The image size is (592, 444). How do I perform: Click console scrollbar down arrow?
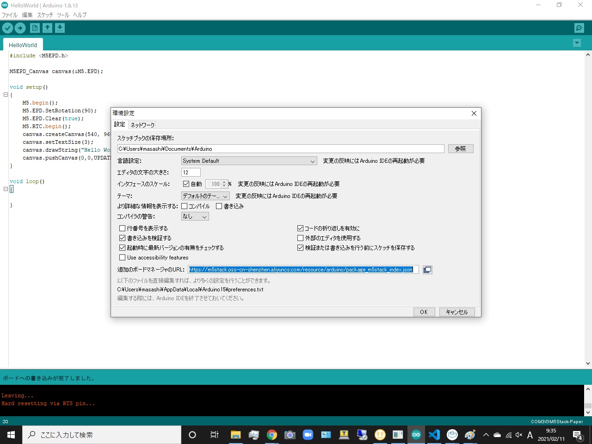[x=588, y=412]
